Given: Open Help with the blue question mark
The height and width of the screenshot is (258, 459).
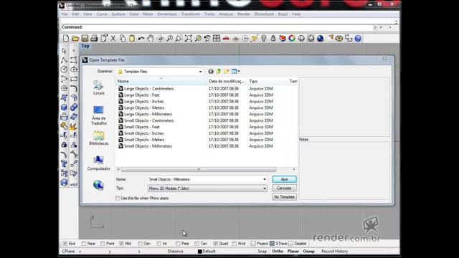Looking at the screenshot, I should click(x=358, y=38).
